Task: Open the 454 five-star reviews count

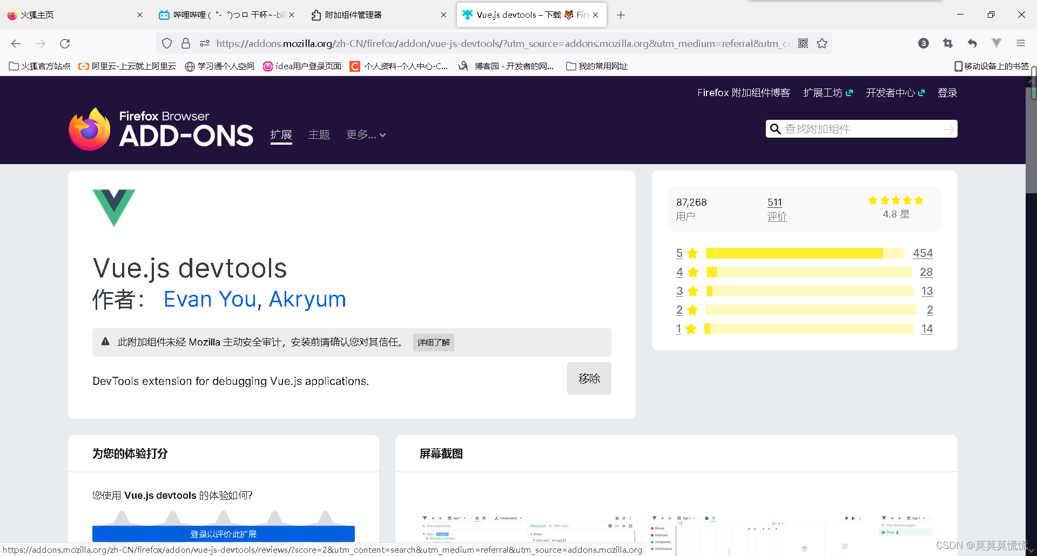Action: (x=922, y=253)
